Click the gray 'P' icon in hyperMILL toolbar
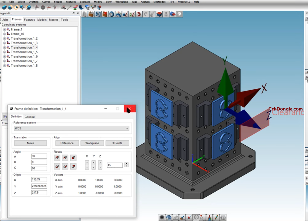The width and height of the screenshot is (308, 221). [x=180, y=14]
